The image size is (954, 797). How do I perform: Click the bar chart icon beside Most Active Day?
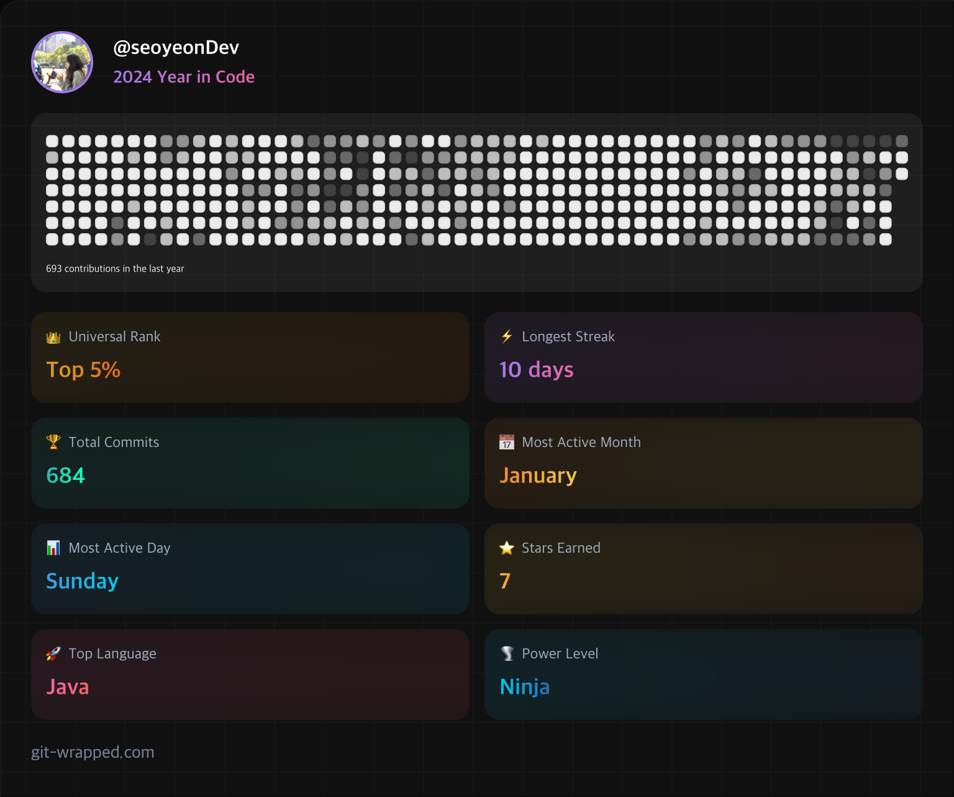coord(53,548)
